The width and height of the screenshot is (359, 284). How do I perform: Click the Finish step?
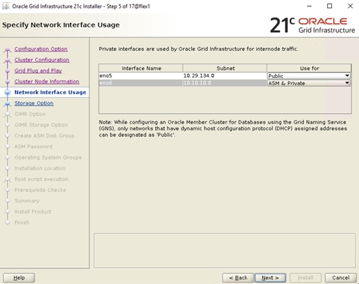point(22,222)
